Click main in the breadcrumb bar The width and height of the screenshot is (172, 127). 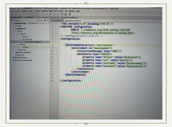pyautogui.click(x=45, y=17)
